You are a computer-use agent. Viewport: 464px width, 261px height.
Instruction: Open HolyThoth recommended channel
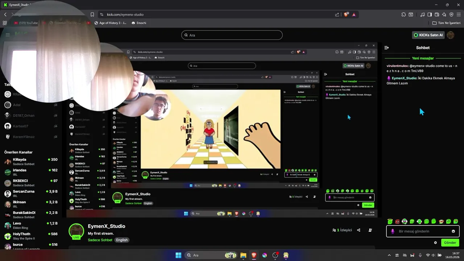pyautogui.click(x=31, y=236)
